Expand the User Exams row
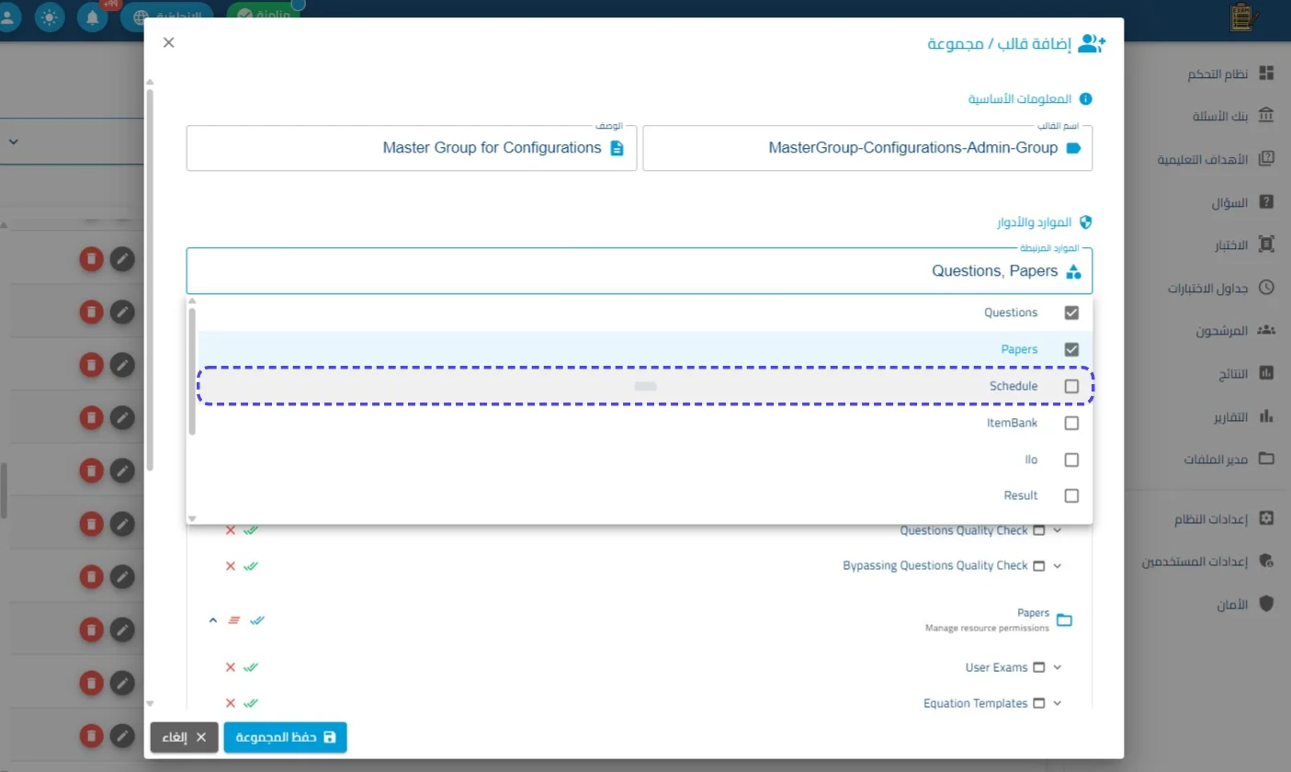Viewport: 1291px width, 772px height. pos(1057,667)
